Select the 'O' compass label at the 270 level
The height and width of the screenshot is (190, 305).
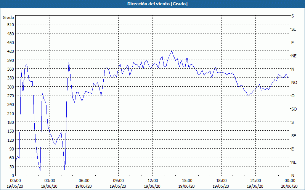[293, 96]
